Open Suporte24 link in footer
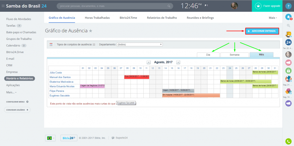294x146 pixels. click(x=120, y=138)
